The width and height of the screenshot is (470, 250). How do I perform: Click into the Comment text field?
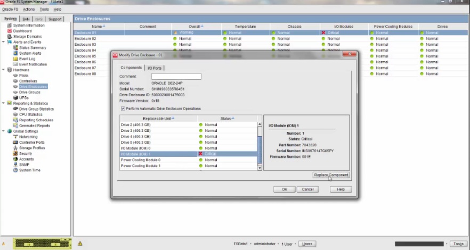176,77
